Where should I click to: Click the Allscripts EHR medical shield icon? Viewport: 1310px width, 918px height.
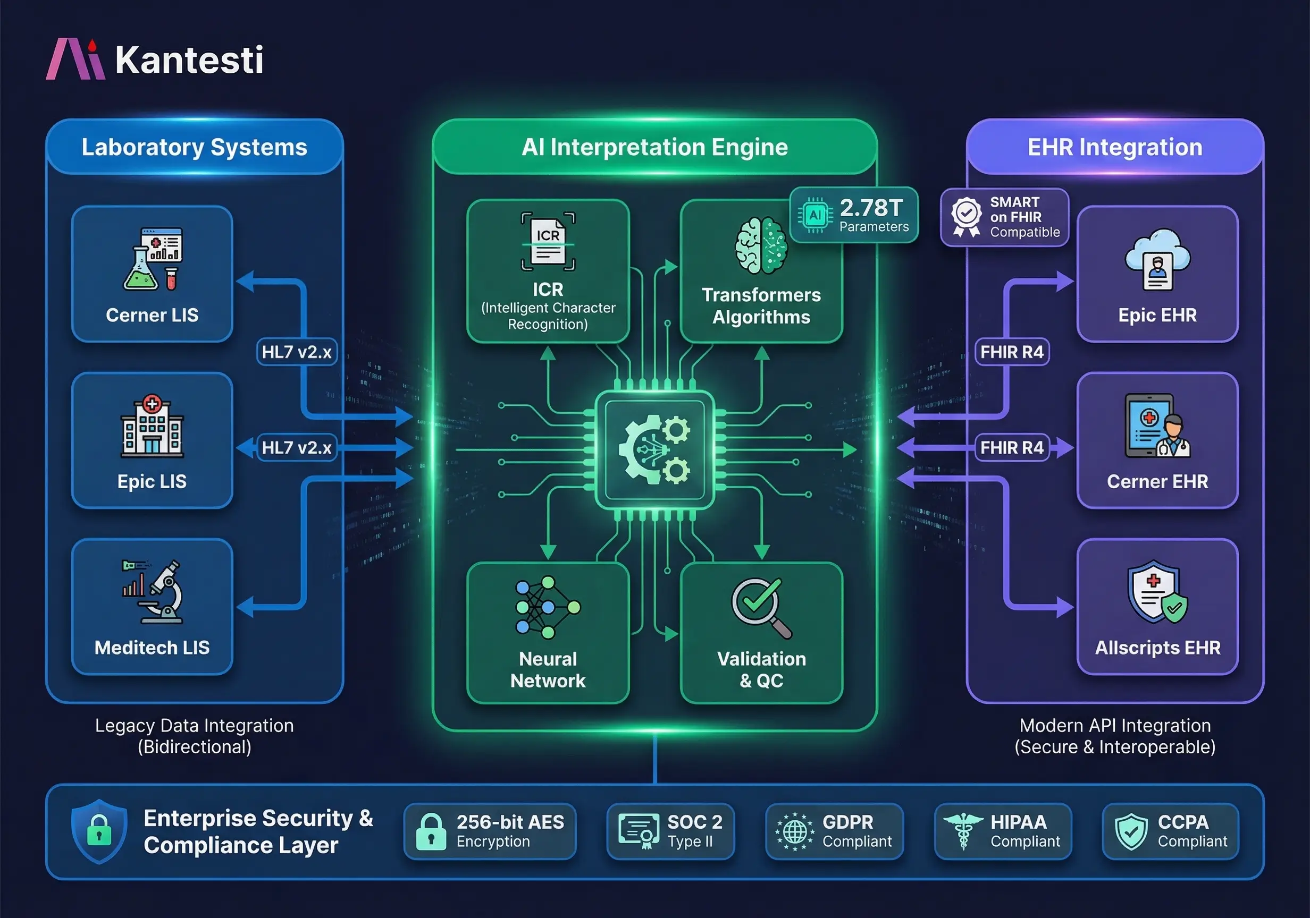(x=1157, y=591)
